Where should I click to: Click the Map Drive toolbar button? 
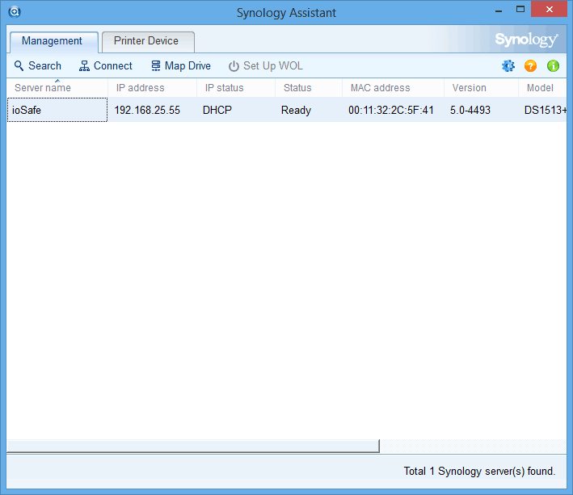tap(181, 66)
